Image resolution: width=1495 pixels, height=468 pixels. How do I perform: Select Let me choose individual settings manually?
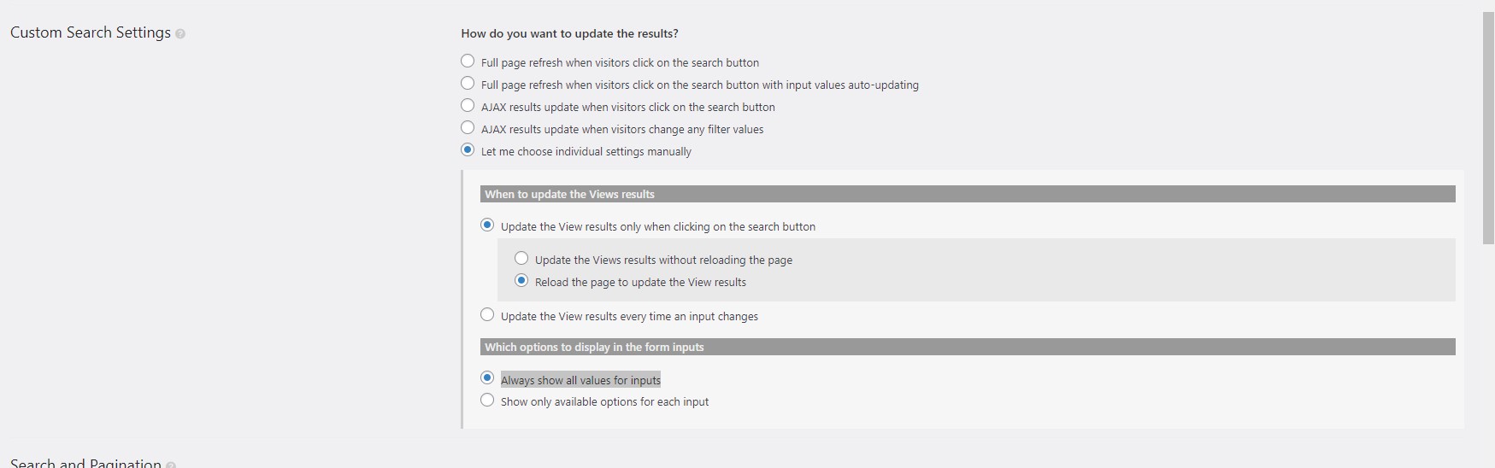(x=468, y=150)
